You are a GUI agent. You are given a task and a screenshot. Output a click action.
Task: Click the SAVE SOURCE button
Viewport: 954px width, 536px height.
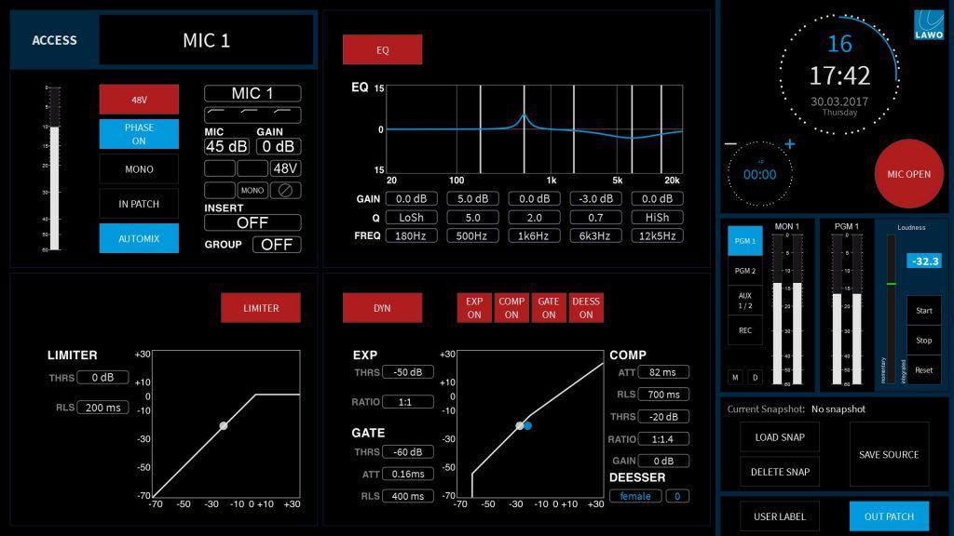[889, 454]
